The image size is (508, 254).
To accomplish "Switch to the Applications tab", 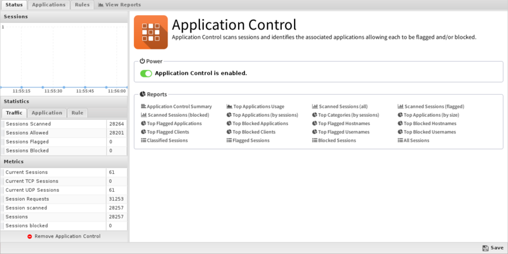I will click(48, 5).
